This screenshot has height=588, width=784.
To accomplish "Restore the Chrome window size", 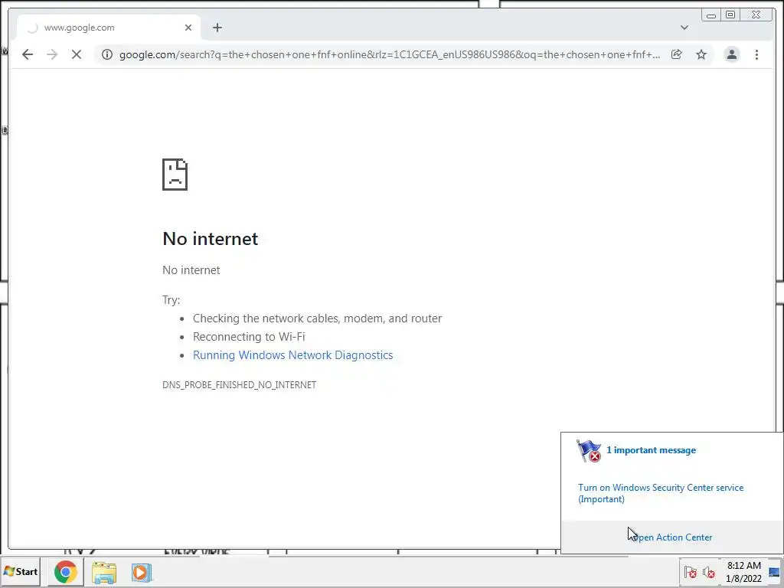I will [x=730, y=15].
